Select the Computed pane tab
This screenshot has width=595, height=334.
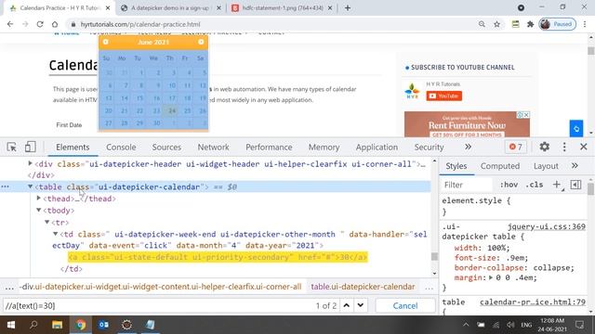(500, 166)
